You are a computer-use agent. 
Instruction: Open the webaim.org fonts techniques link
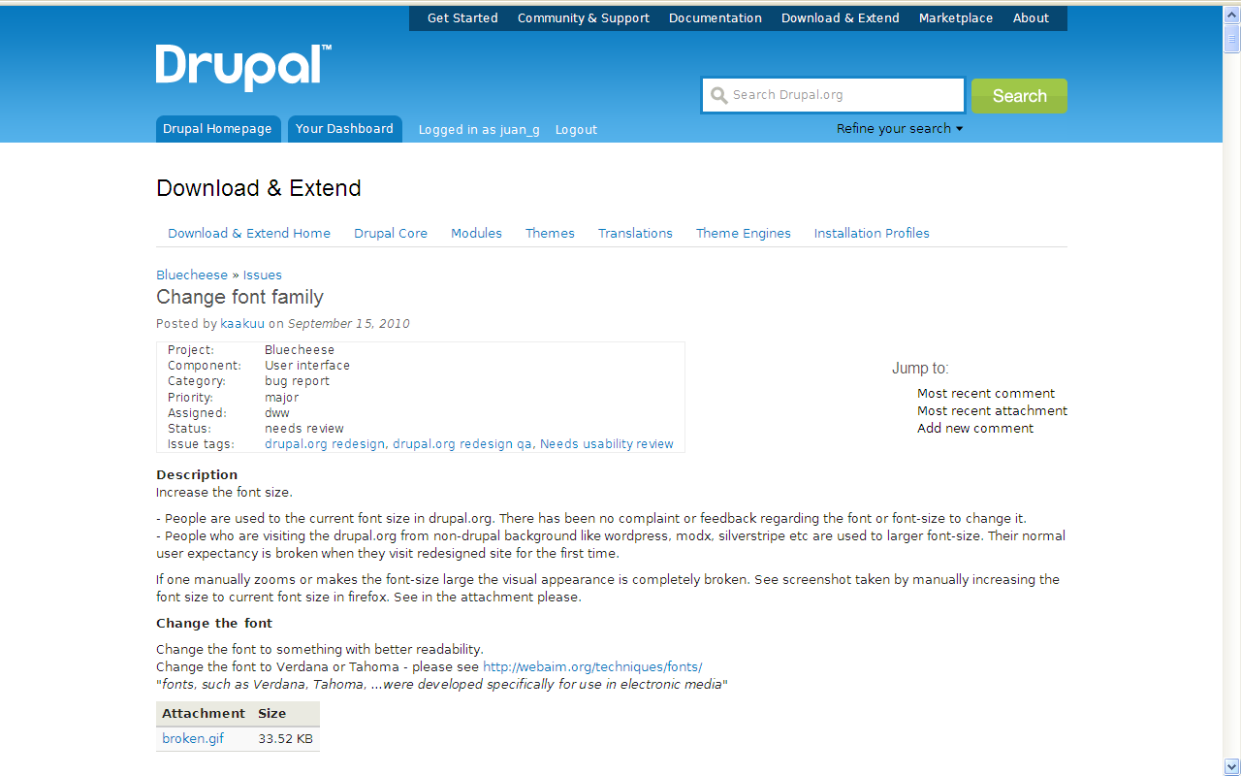tap(592, 667)
